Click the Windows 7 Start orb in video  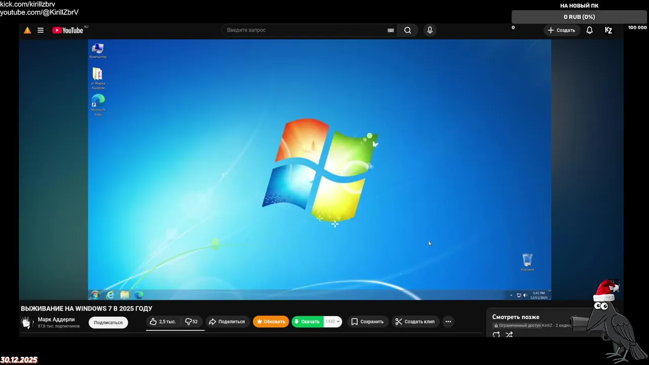tap(95, 295)
